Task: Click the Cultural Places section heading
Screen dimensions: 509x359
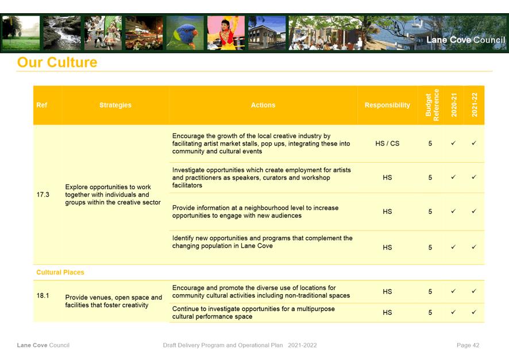Action: (60, 272)
